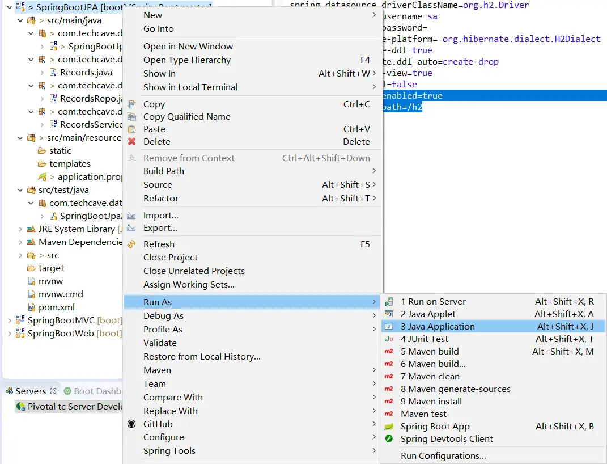Choose Assign Working Sets...
This screenshot has width=607, height=464.
252,284
